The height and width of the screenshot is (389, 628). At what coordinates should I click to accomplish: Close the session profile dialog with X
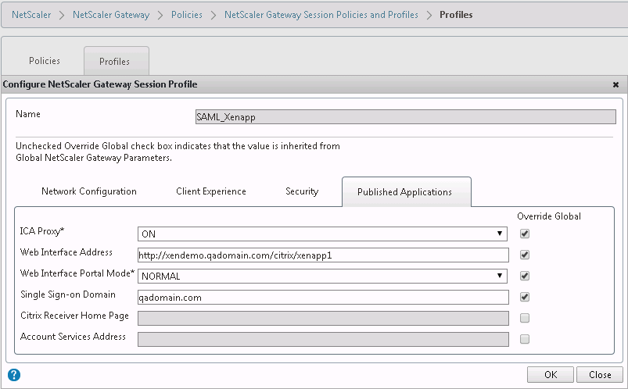coord(615,84)
